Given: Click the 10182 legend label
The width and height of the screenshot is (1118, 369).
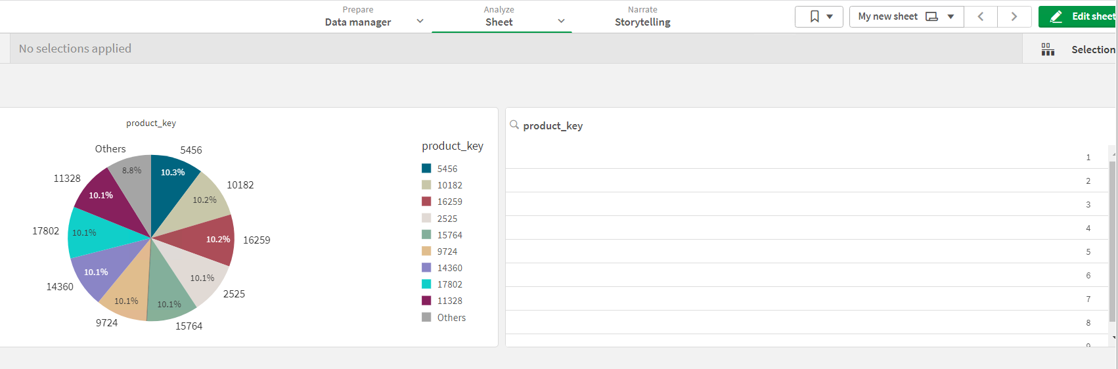Looking at the screenshot, I should pyautogui.click(x=450, y=185).
